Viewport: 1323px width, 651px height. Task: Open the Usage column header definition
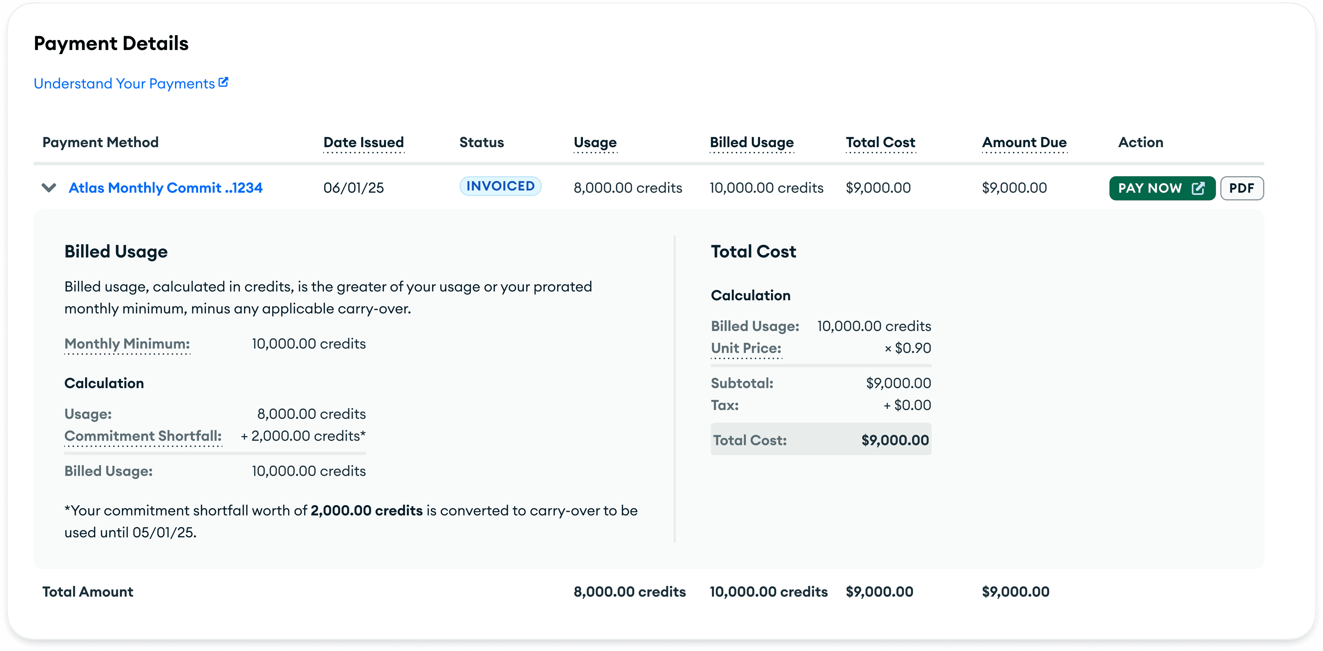tap(595, 142)
